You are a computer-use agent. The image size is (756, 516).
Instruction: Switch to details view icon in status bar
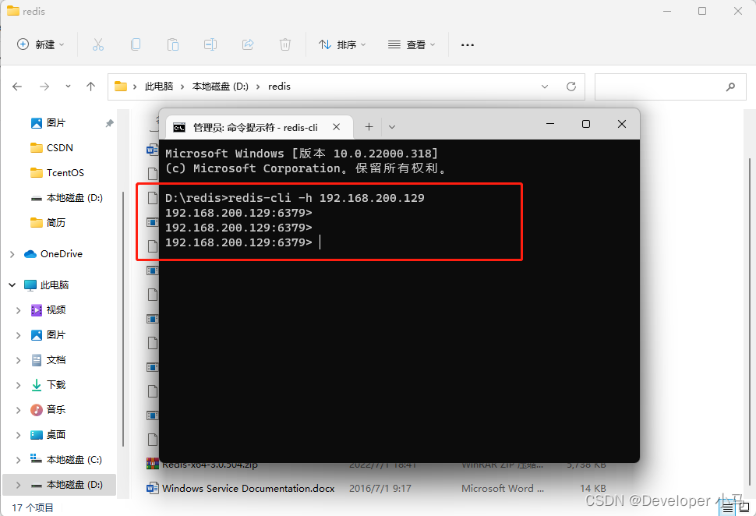tap(728, 507)
